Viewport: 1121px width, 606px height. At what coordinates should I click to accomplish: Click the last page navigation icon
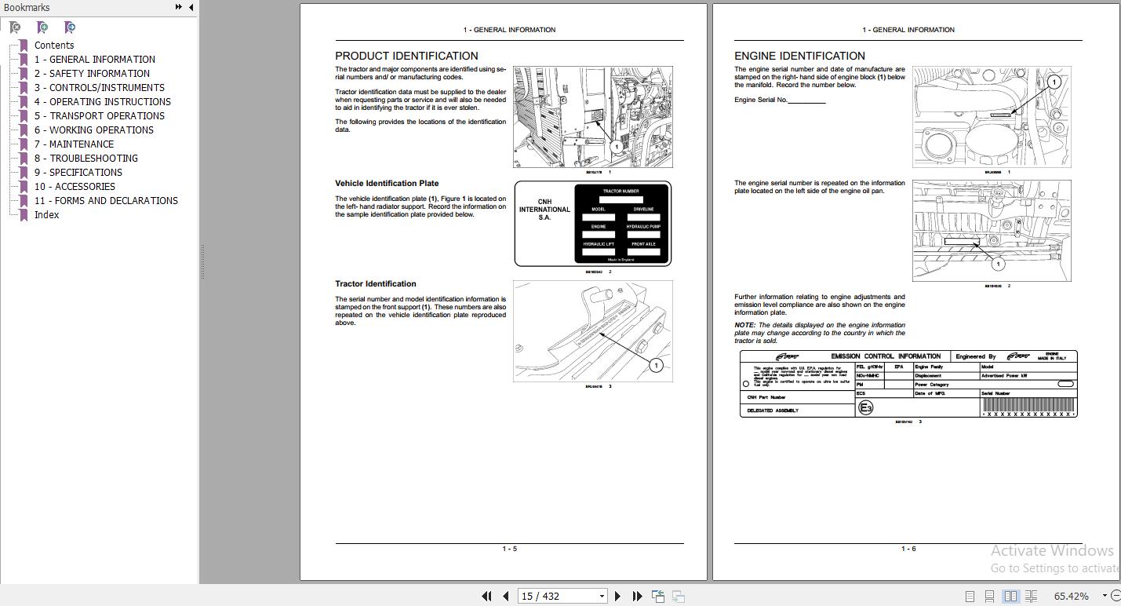(x=637, y=596)
